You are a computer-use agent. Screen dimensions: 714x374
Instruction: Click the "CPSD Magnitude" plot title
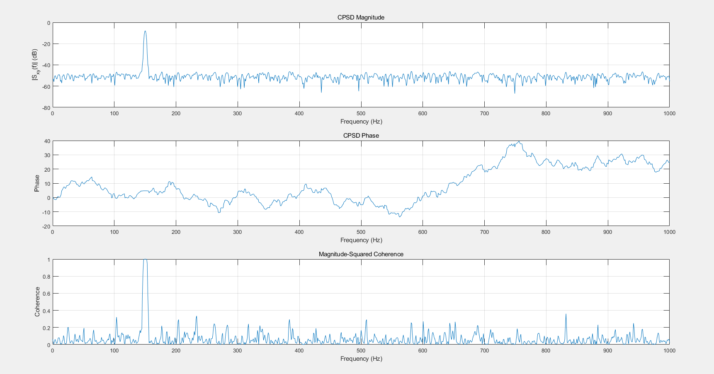coord(361,17)
